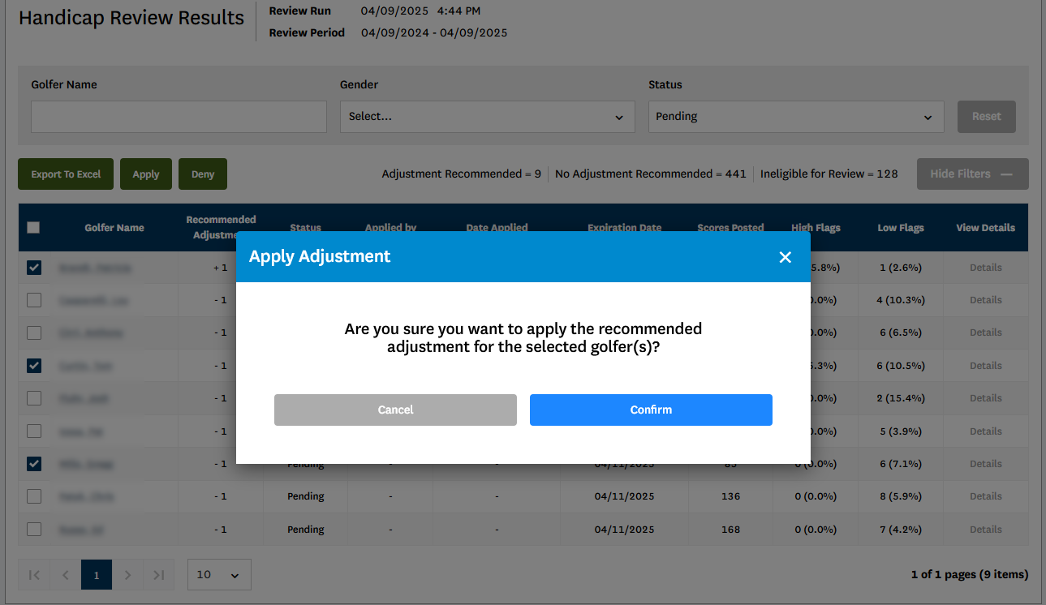The image size is (1046, 605).
Task: Click the Hide Filters button
Action: click(972, 174)
